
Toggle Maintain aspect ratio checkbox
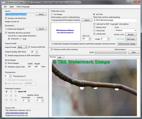click(x=6, y=67)
